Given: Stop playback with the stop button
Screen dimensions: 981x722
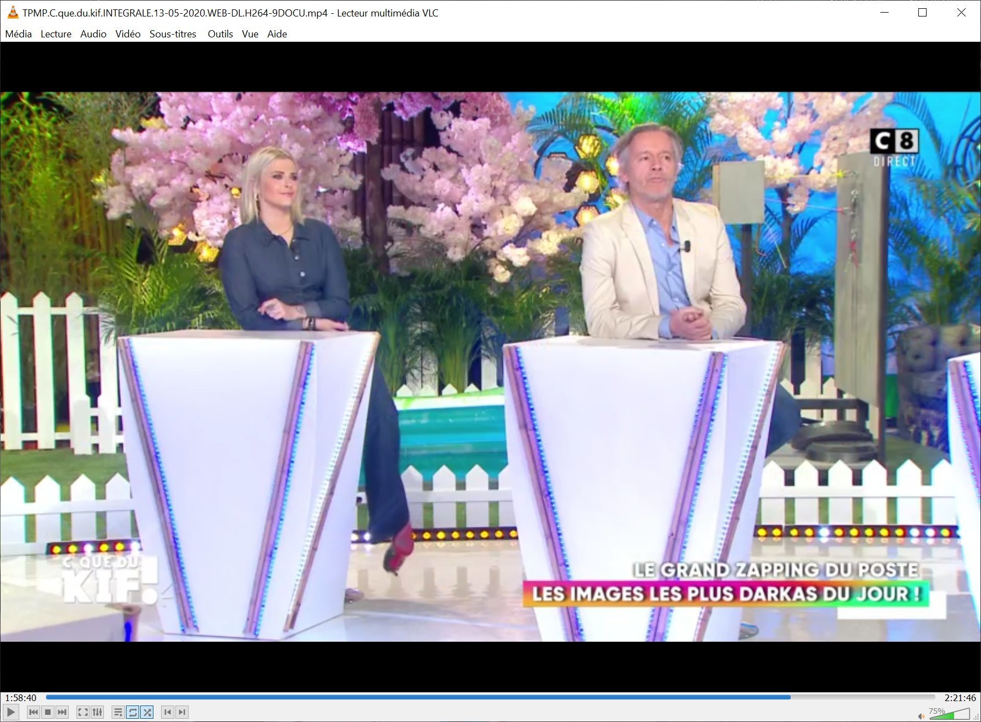Looking at the screenshot, I should [48, 712].
